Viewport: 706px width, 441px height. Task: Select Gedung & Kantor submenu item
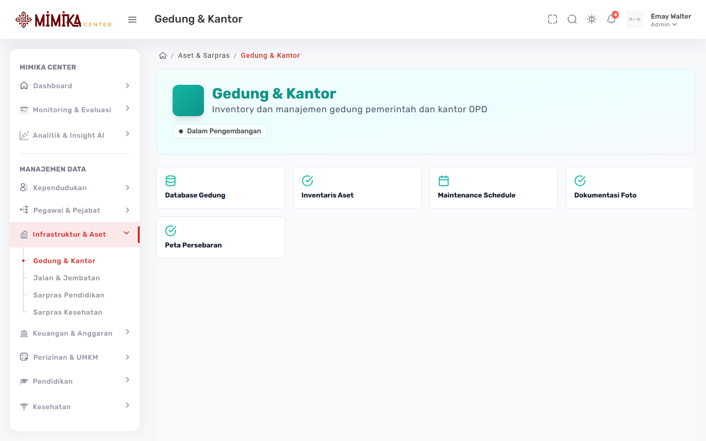click(x=64, y=261)
